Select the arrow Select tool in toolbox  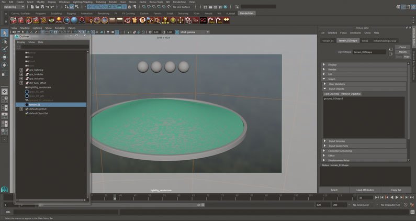click(5, 33)
